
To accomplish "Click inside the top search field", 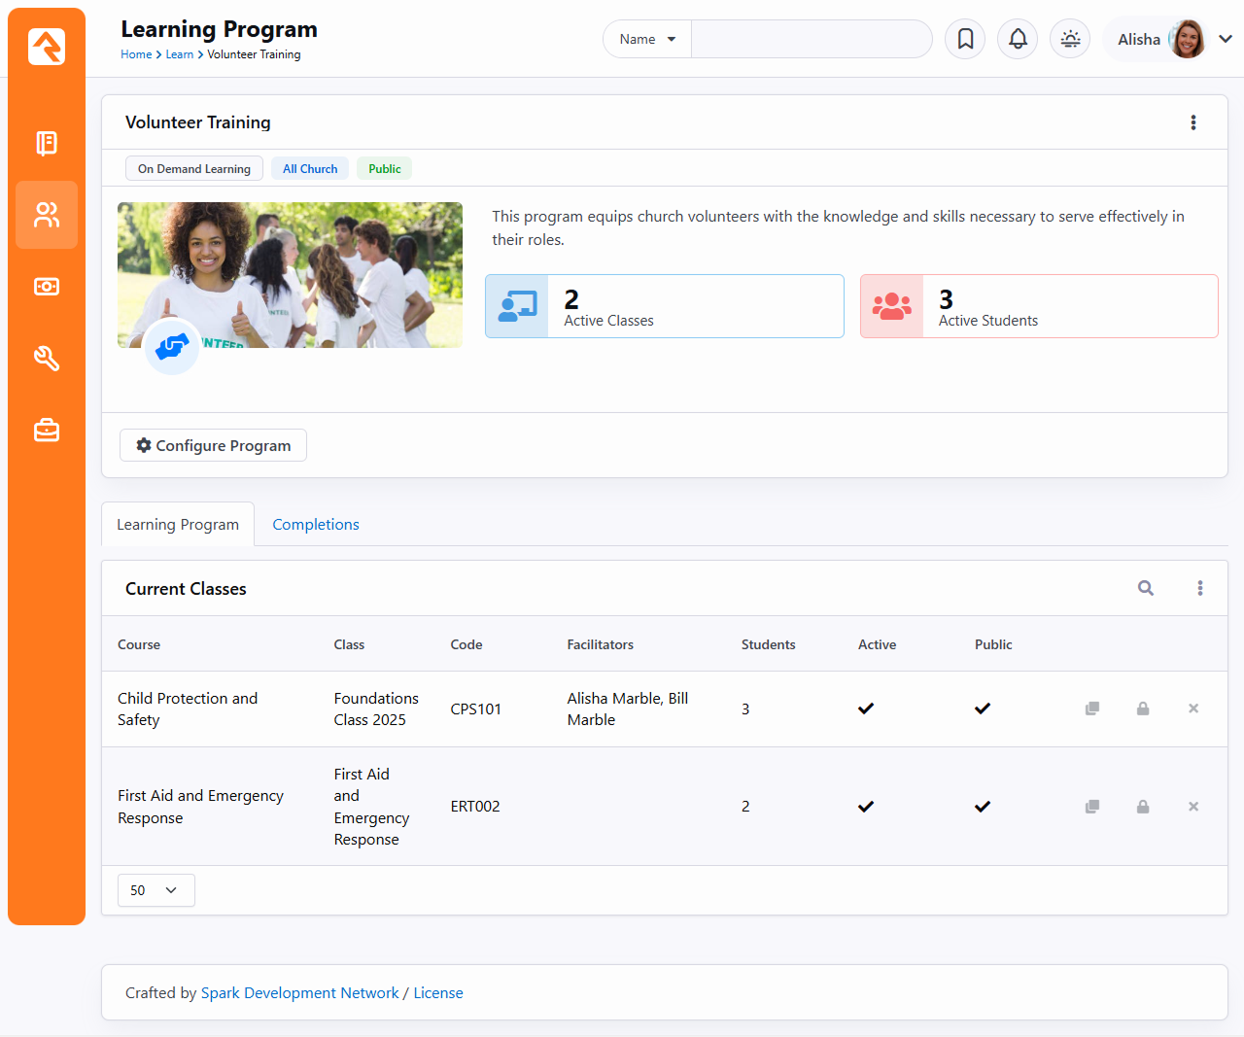I will [x=811, y=39].
